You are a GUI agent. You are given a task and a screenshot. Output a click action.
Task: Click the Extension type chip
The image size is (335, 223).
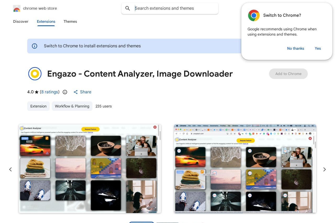(38, 106)
